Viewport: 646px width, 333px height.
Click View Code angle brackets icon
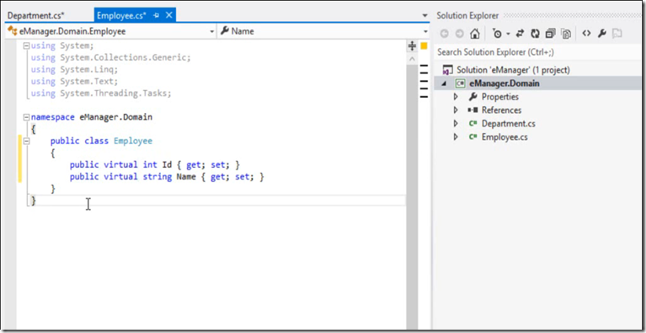click(x=586, y=34)
